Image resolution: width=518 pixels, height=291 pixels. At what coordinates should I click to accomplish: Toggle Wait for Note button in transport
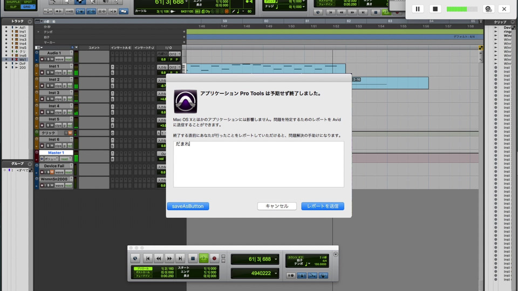(x=291, y=275)
